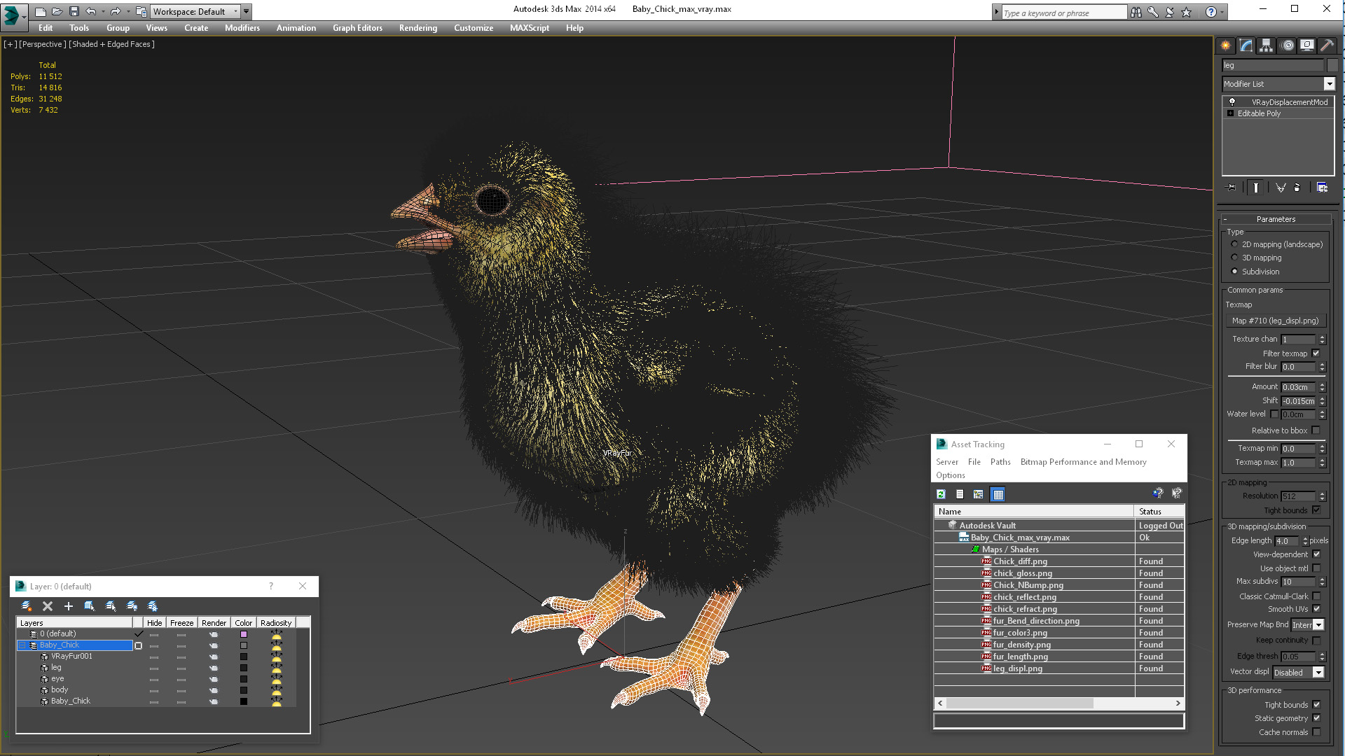Open the Create command panel tab
This screenshot has width=1345, height=756.
[x=1225, y=45]
